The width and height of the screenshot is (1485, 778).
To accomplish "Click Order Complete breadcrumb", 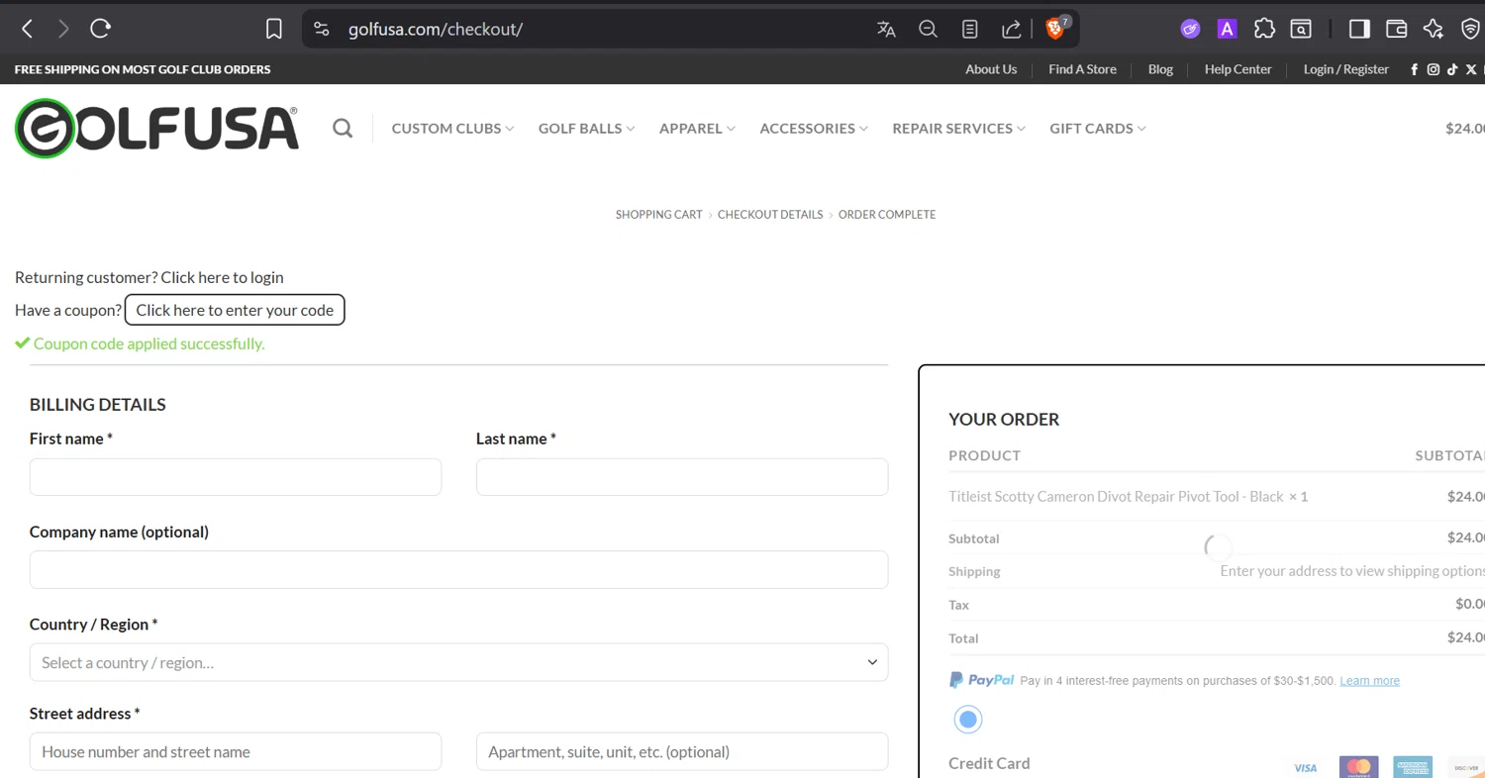I will click(x=887, y=214).
